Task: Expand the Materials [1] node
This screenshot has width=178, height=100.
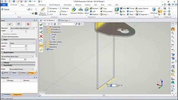Action: [46, 44]
